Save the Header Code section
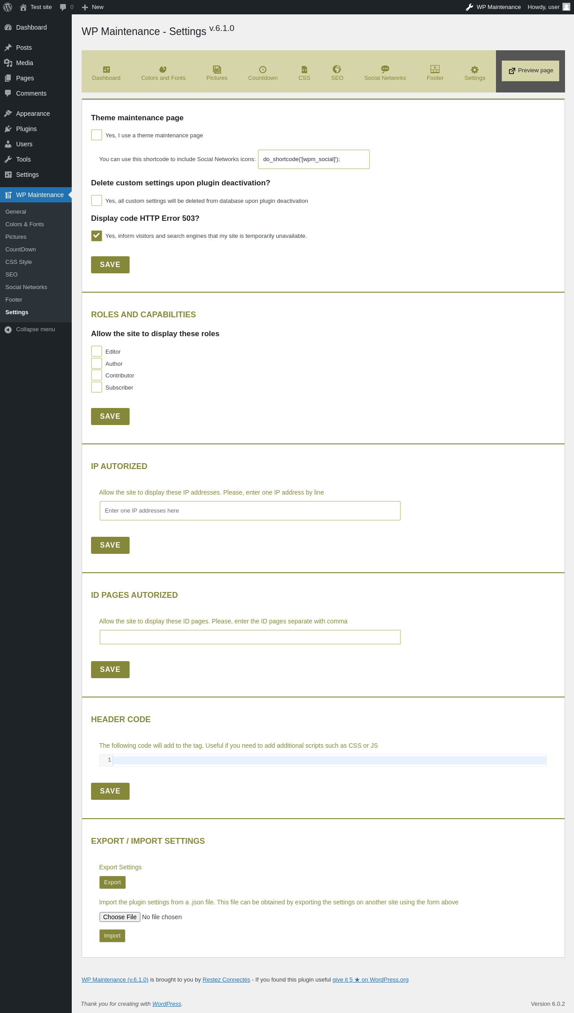This screenshot has width=574, height=1013. click(x=110, y=791)
